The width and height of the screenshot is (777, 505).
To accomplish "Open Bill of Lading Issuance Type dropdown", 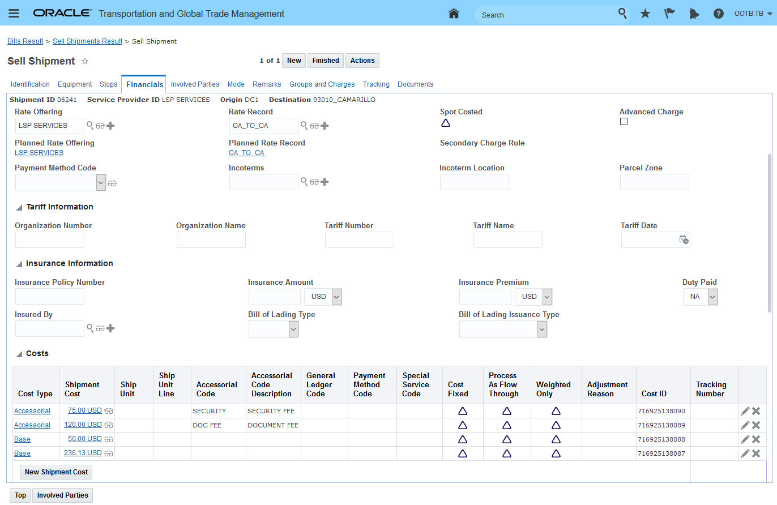I will [542, 329].
